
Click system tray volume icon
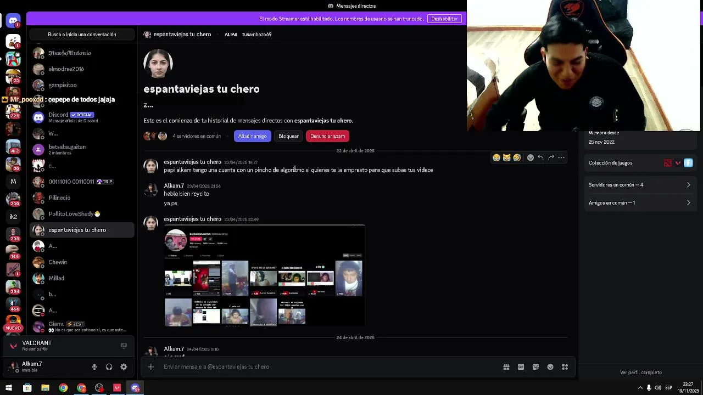658,388
